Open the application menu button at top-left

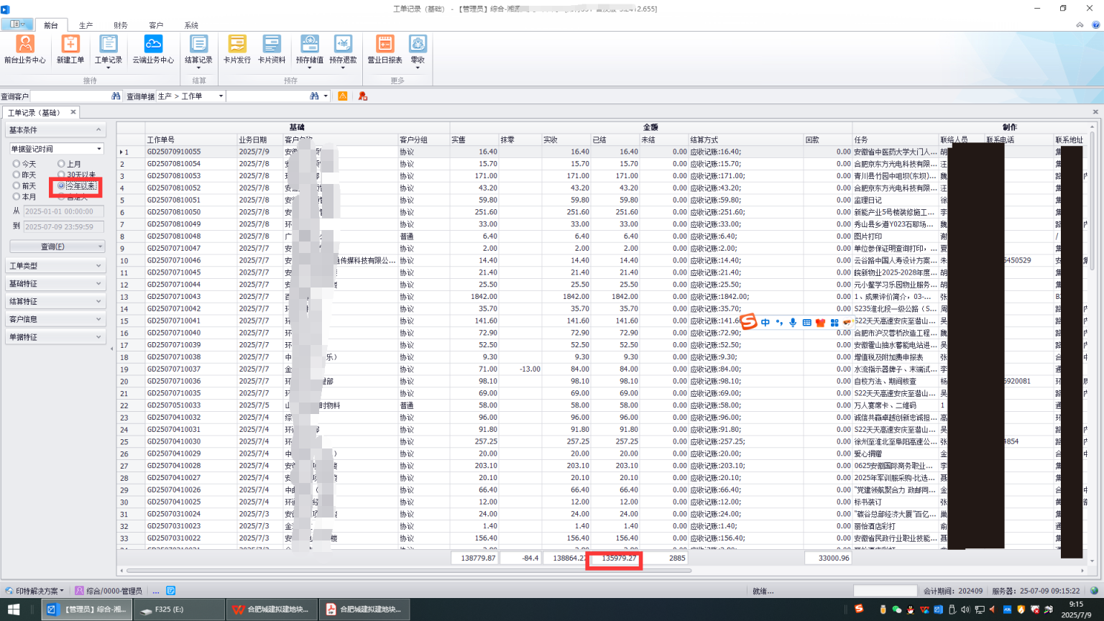(17, 24)
